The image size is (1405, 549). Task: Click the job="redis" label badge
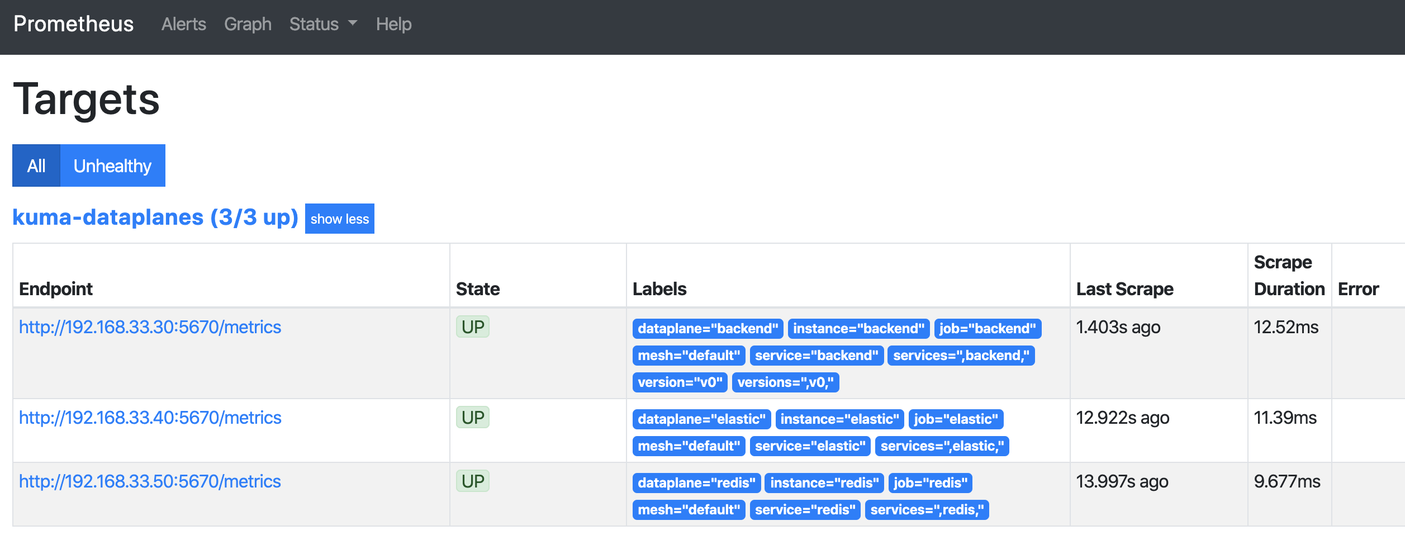point(931,482)
